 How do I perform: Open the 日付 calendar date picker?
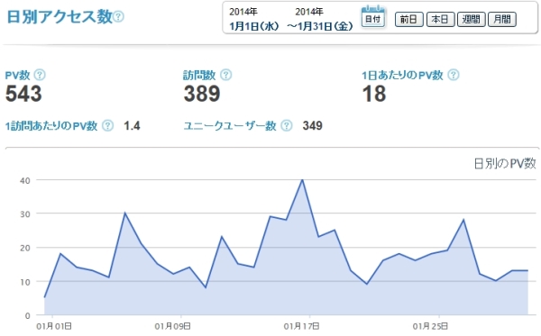pyautogui.click(x=372, y=17)
